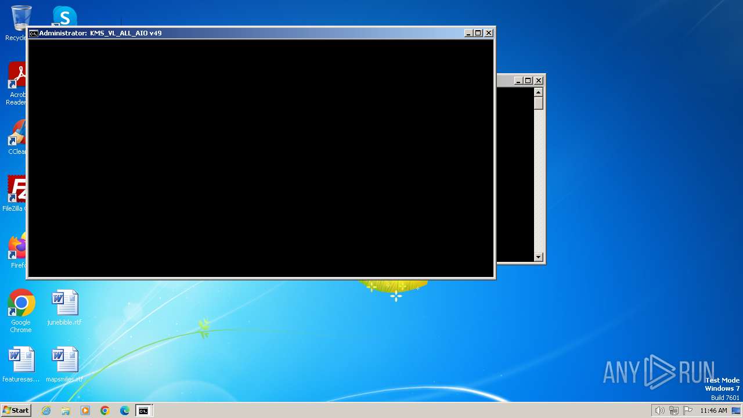Maximize the background console window
743x418 pixels.
click(x=528, y=81)
